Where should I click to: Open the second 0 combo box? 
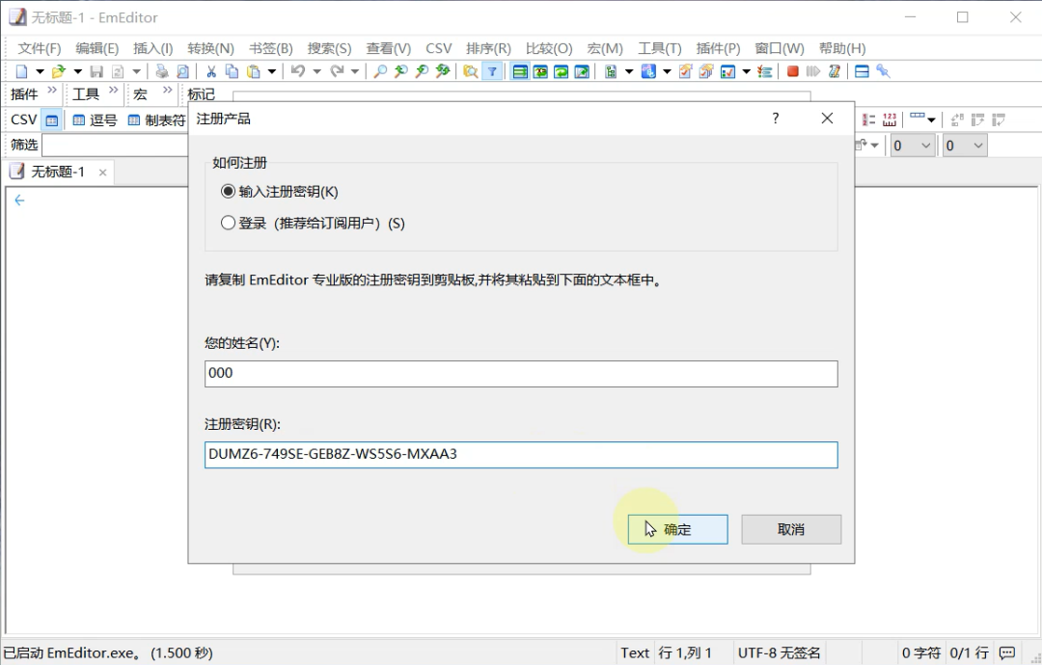[965, 146]
